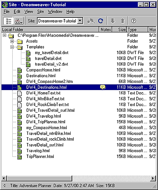This screenshot has height=190, width=158.
Task: Click the horizontal scrollbar thumb
Action: [x=39, y=178]
